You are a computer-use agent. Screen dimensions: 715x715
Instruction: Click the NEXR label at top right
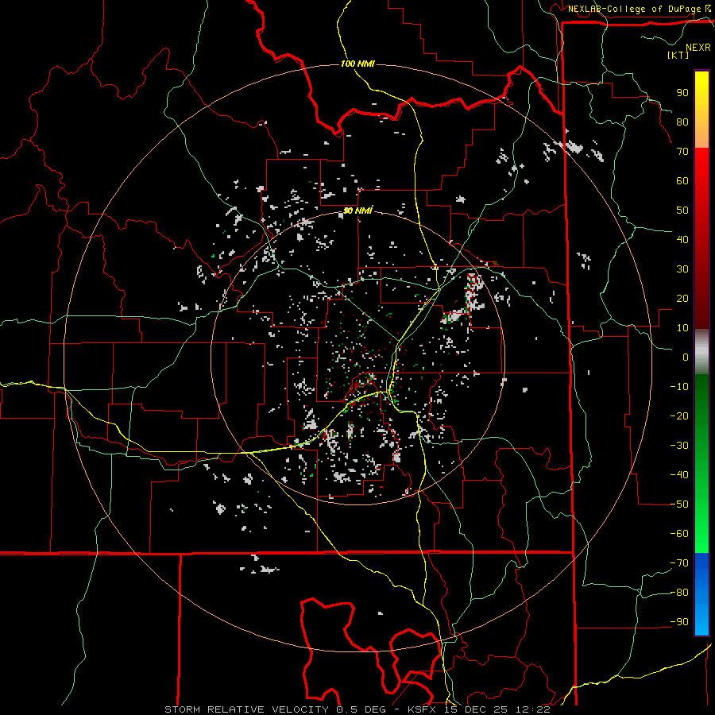698,48
